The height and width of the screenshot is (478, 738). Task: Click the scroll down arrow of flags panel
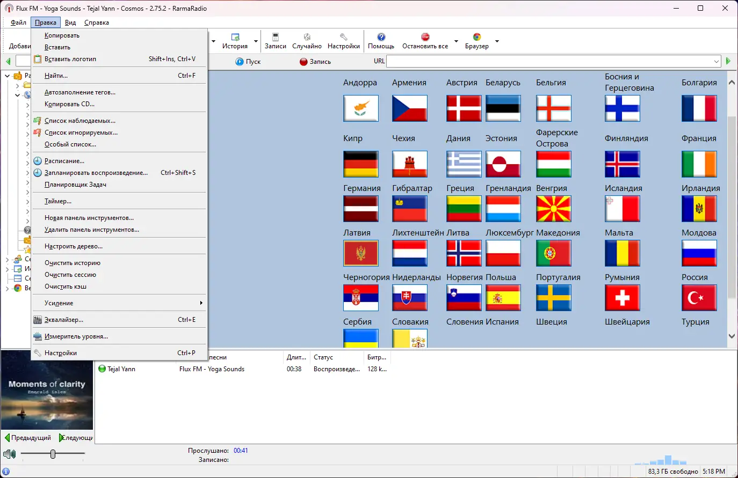point(732,336)
